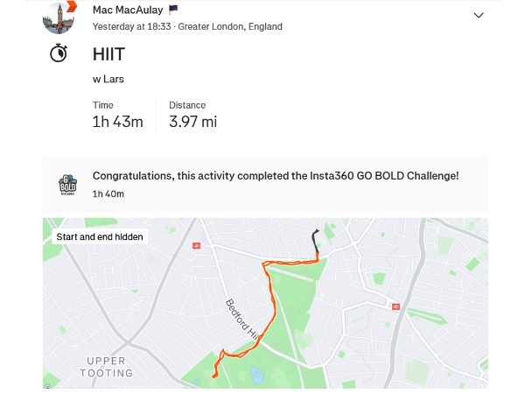
Task: Click the railway station icon near Bedford Hill
Action: click(x=197, y=246)
